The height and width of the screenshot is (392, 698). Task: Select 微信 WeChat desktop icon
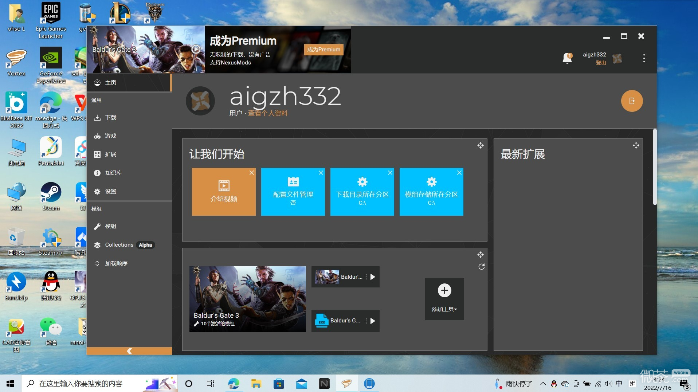(51, 331)
